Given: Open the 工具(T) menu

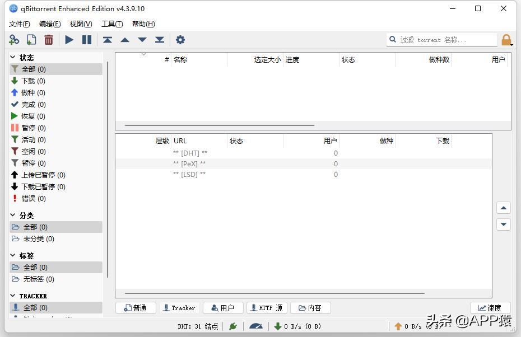Looking at the screenshot, I should coord(112,24).
